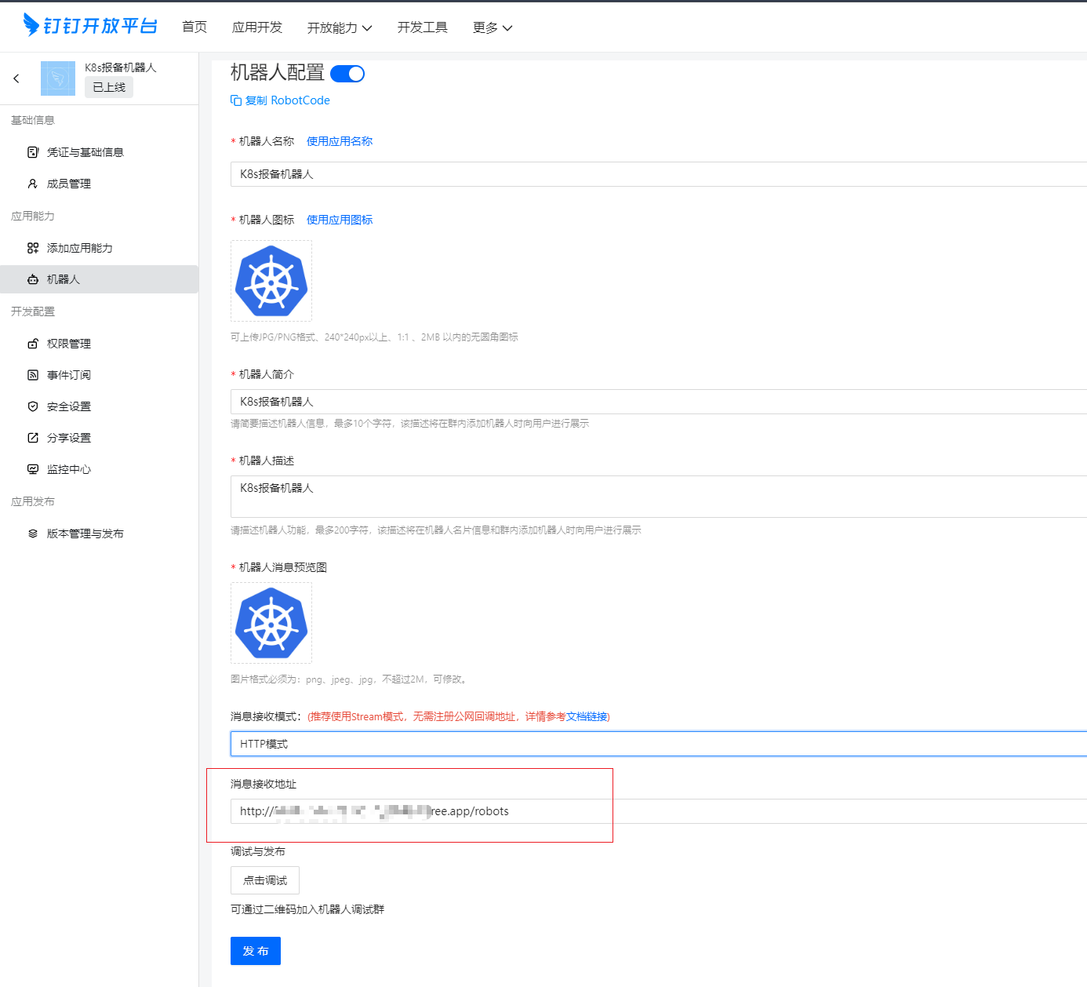
Task: Click the 机器人简介 input field
Action: pos(659,402)
